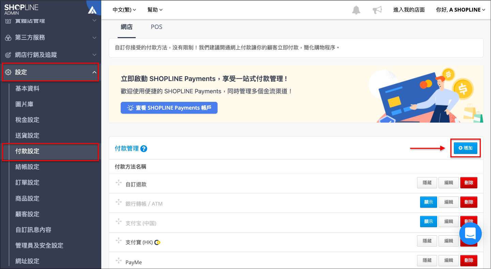Open 自訂訊息內容 in the settings menu
Viewport: 491px width, 269px height.
(33, 230)
